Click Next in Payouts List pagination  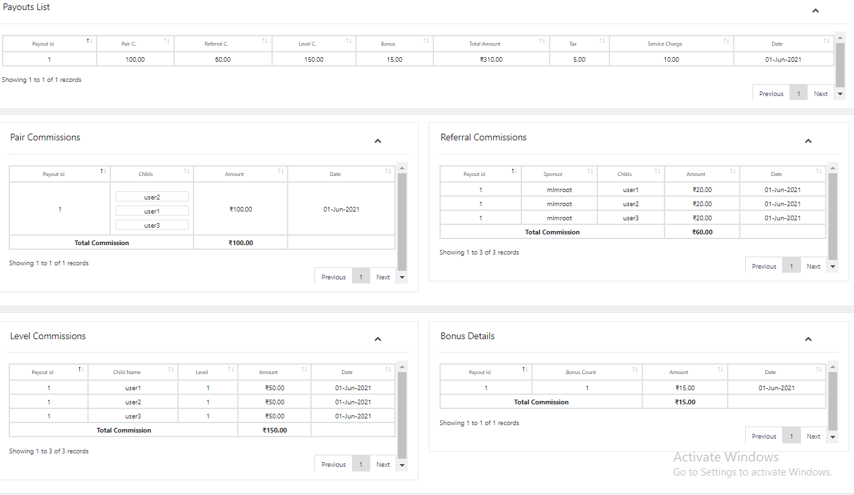point(820,94)
